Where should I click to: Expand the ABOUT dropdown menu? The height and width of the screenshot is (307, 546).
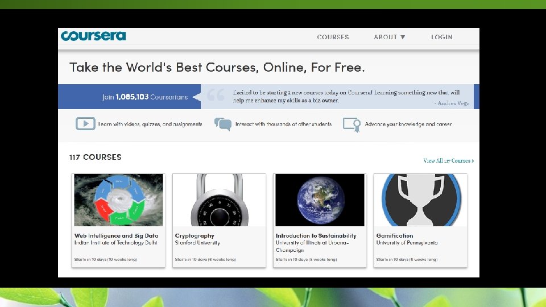point(389,37)
